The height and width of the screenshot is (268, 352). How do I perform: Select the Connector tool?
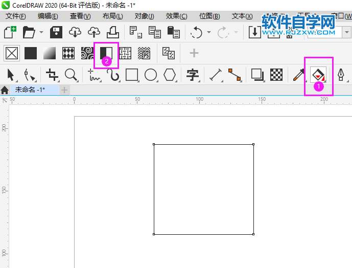click(234, 75)
